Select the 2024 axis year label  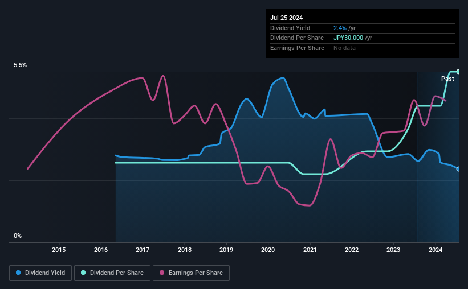(x=436, y=250)
